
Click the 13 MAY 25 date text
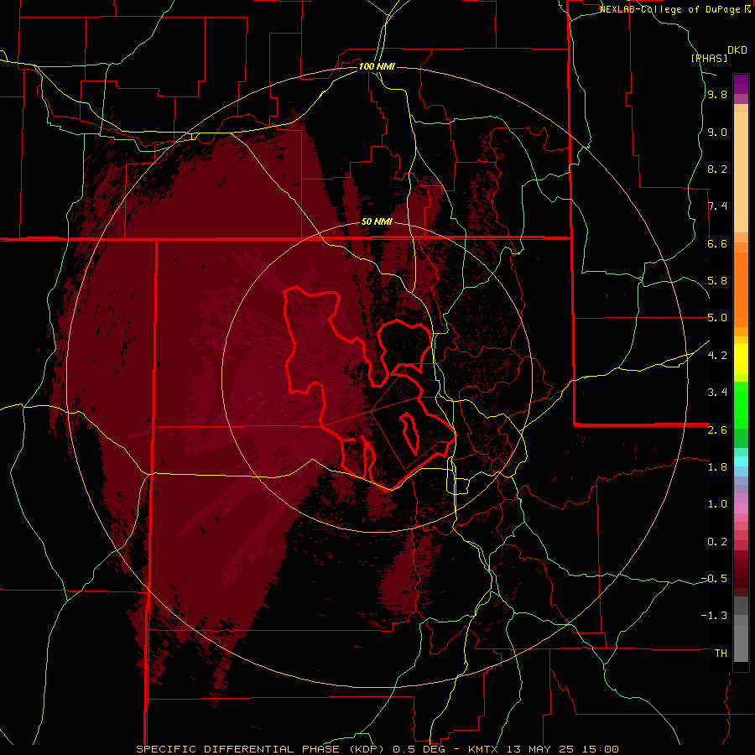coord(541,749)
